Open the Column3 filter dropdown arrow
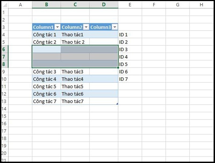 pos(115,27)
